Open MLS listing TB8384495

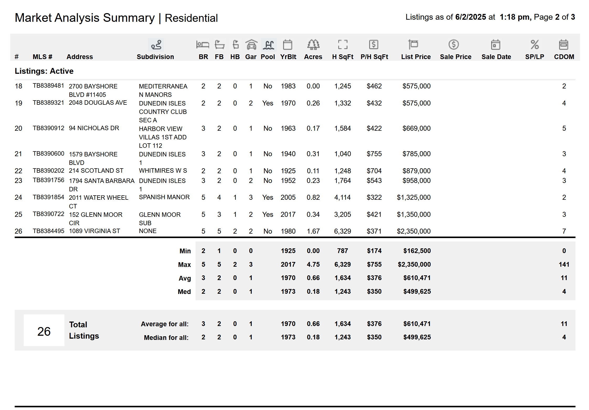[x=48, y=231]
